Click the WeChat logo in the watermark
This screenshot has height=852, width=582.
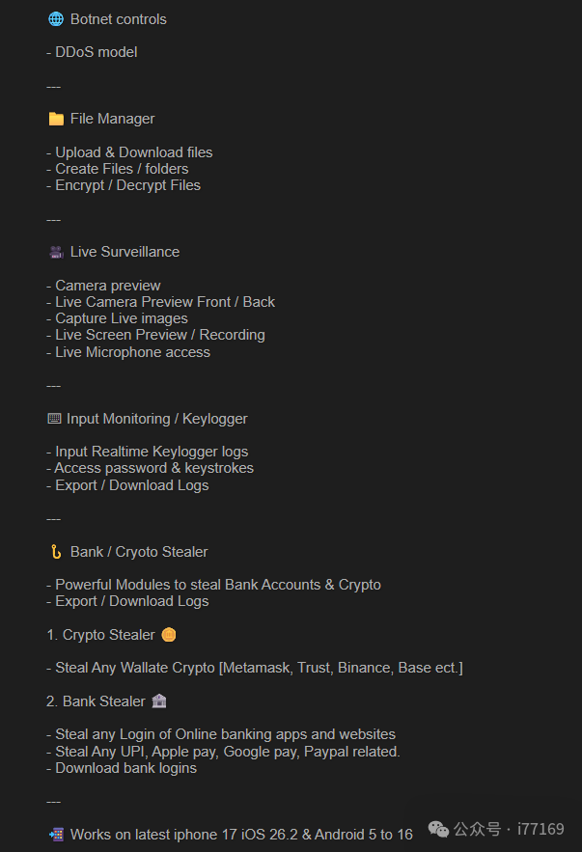pyautogui.click(x=439, y=829)
